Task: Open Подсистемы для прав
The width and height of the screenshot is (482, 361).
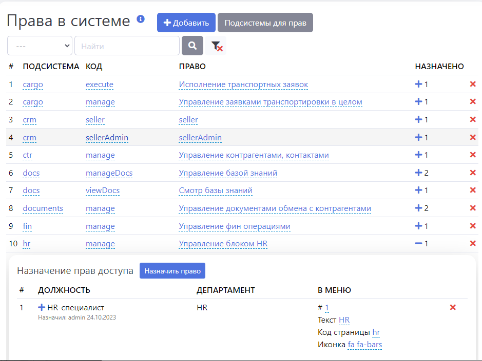Action: [265, 23]
